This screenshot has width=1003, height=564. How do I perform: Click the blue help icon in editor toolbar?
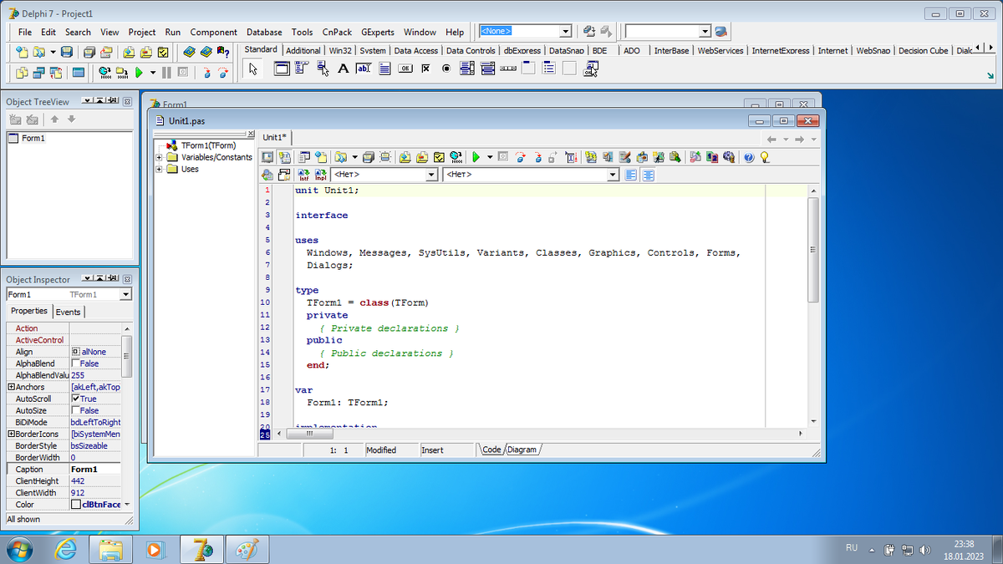click(749, 156)
